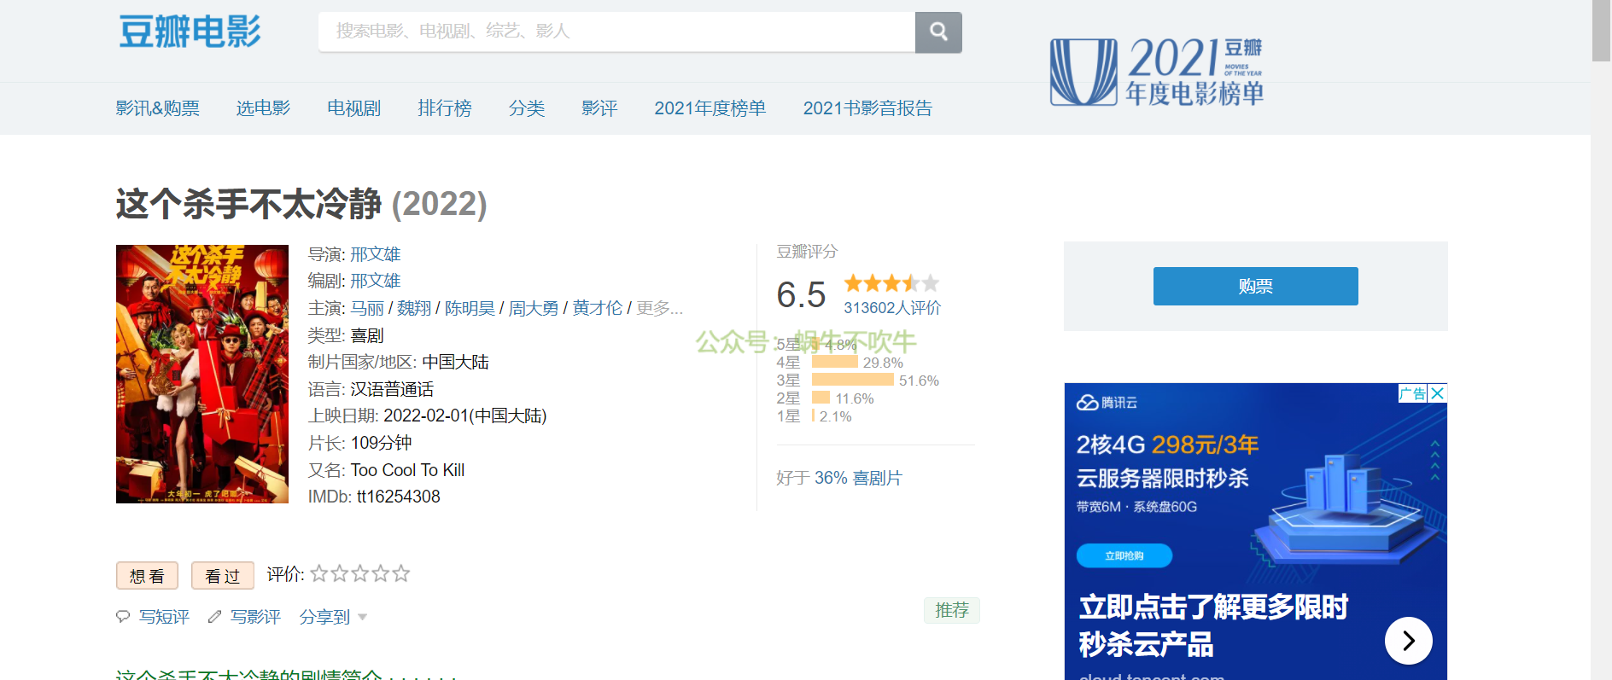Click the movie search input field
Viewport: 1612px width, 680px height.
616,32
